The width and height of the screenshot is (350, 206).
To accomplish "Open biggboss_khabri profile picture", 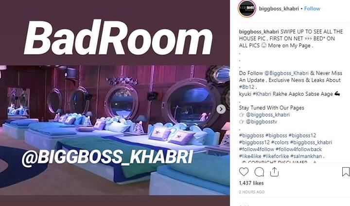I will coord(246,9).
